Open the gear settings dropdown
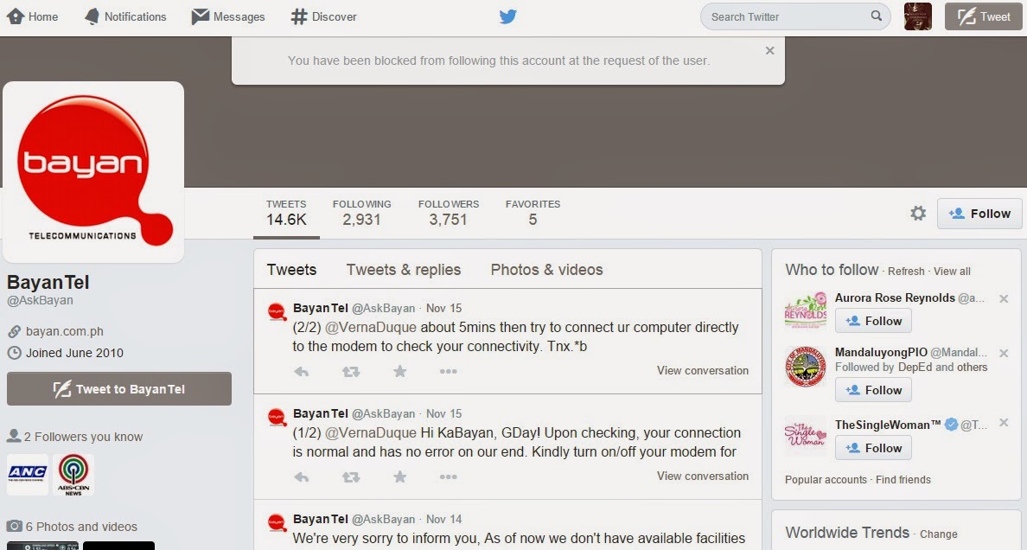This screenshot has height=550, width=1027. click(918, 213)
